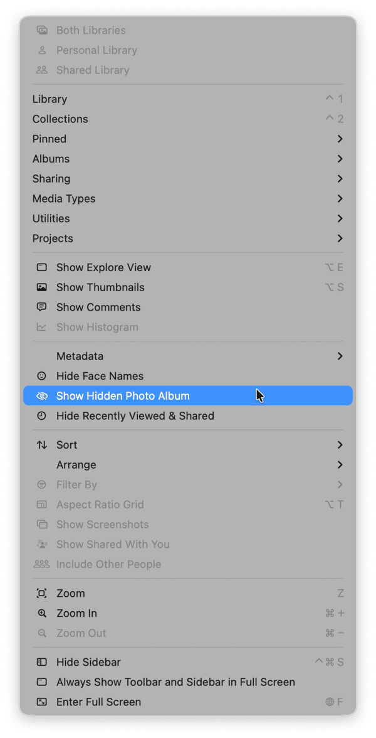Toggle Show Hidden Photo Album on
This screenshot has height=738, width=376.
tap(113, 395)
